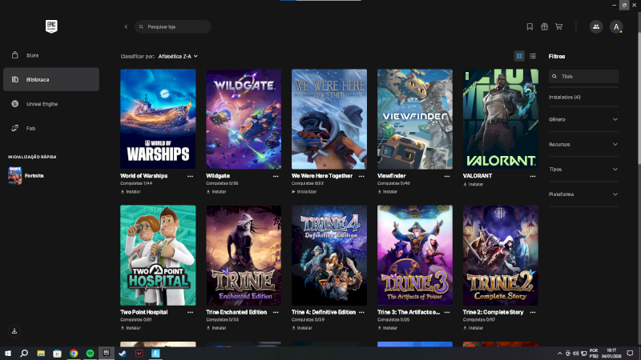Expand the Gênero filter
The width and height of the screenshot is (641, 360).
(584, 119)
